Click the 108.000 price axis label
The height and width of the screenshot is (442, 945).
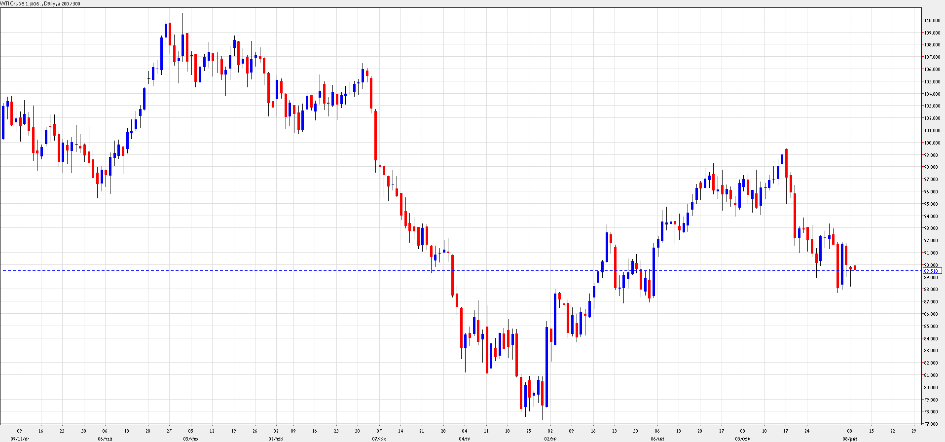coord(932,45)
